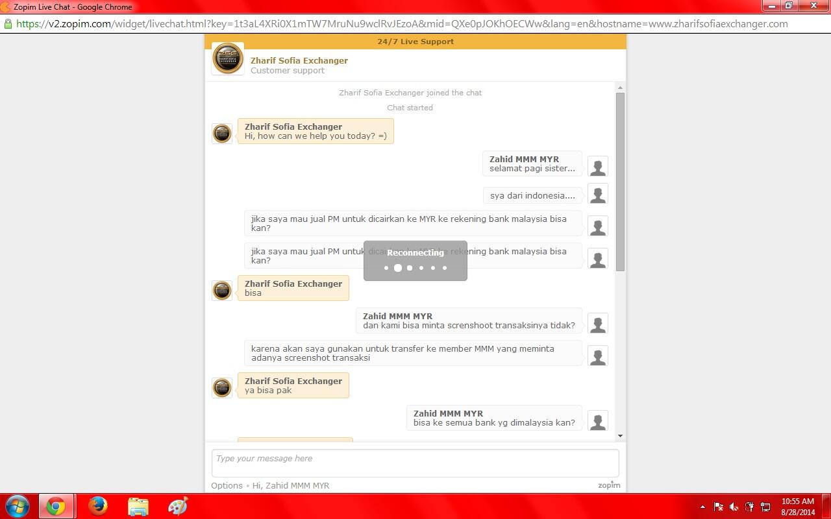Screen dimensions: 831x519
Task: Click the 'Customer support' subtitle
Action: pyautogui.click(x=288, y=71)
